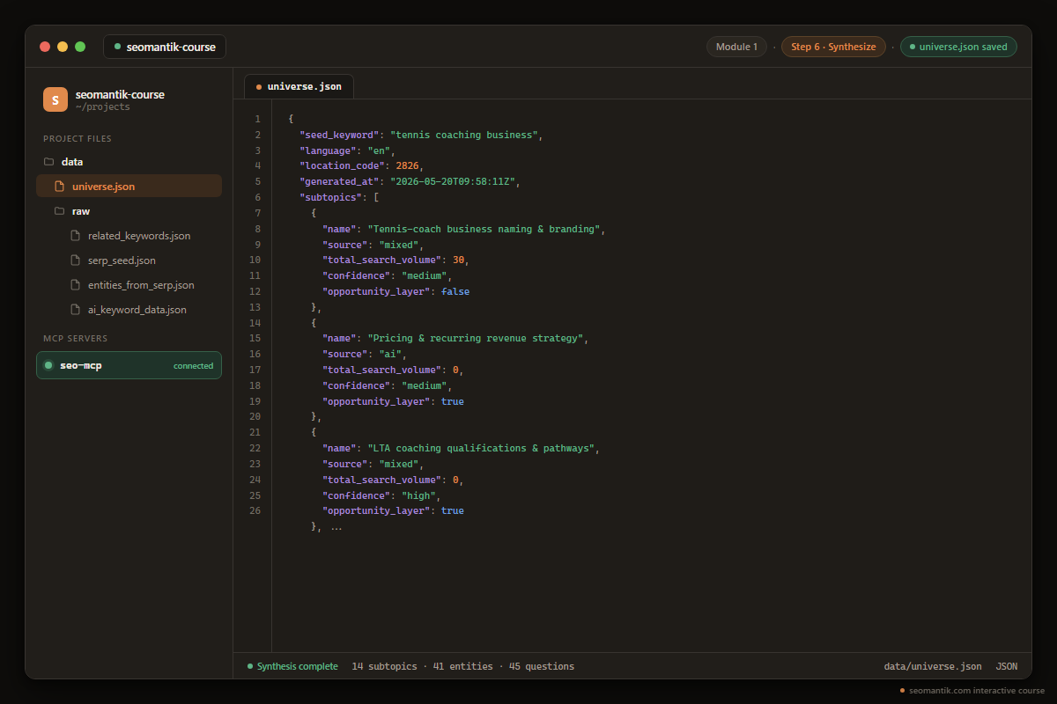Click opportunity_layer false value on line 12
This screenshot has width=1057, height=704.
pyautogui.click(x=455, y=291)
